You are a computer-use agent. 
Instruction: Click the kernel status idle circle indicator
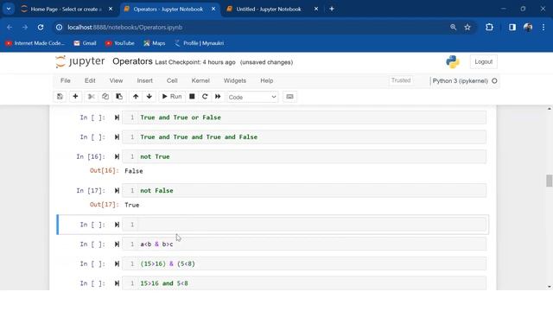click(494, 81)
